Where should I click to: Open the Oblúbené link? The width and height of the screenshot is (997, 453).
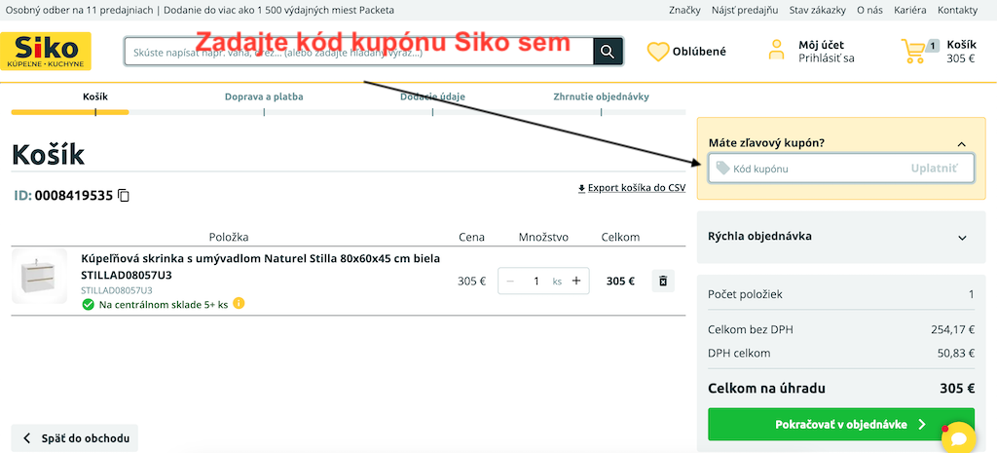699,52
